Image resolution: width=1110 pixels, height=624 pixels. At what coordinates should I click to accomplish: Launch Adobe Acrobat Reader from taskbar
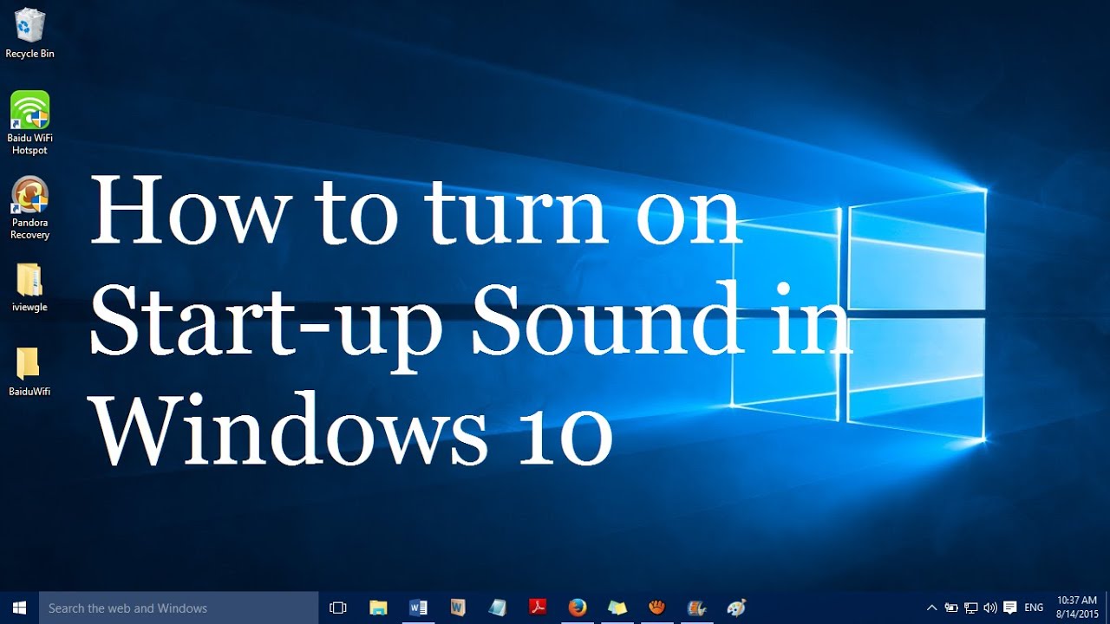(x=538, y=608)
